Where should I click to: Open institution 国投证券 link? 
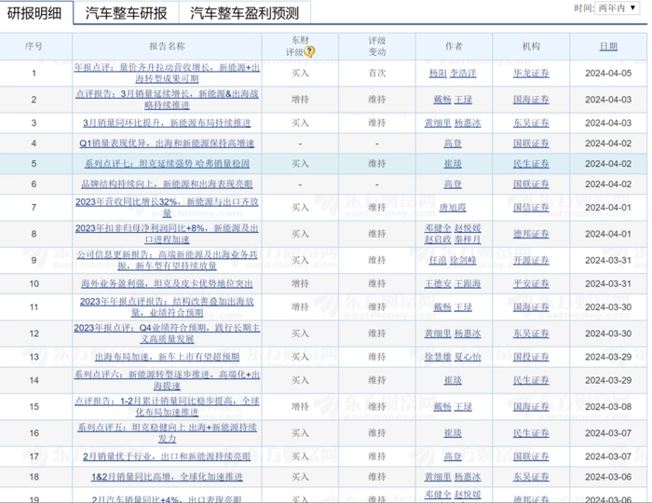coord(531,357)
